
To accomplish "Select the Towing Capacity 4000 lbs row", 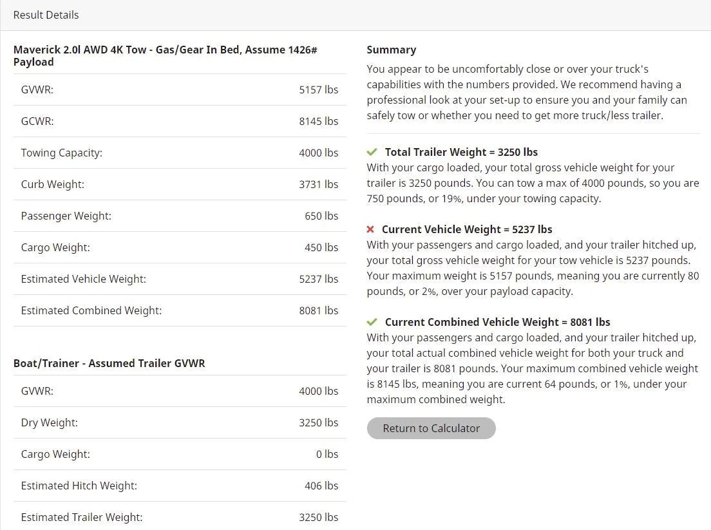I will tap(180, 153).
